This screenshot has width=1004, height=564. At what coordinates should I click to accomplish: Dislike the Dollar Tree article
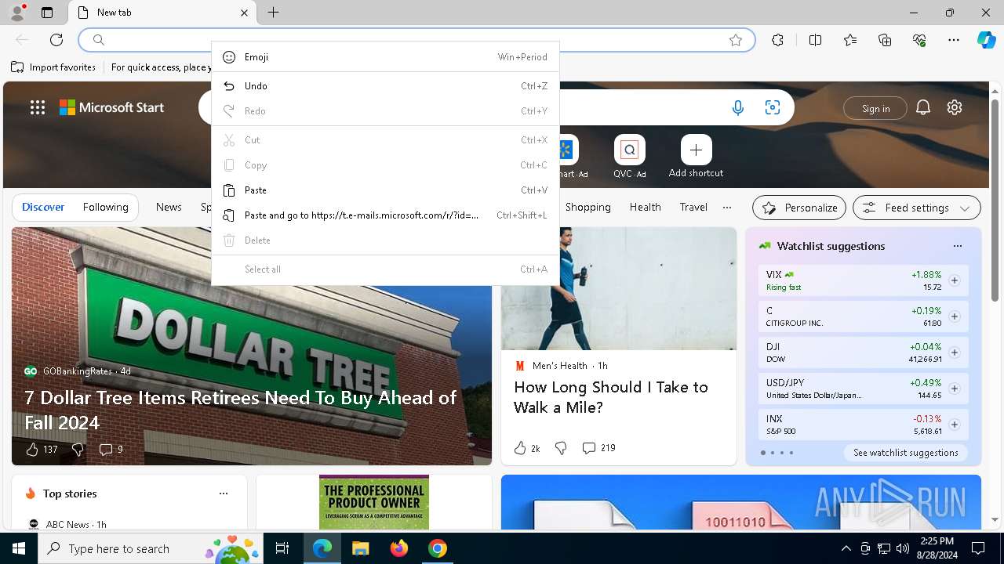(78, 449)
